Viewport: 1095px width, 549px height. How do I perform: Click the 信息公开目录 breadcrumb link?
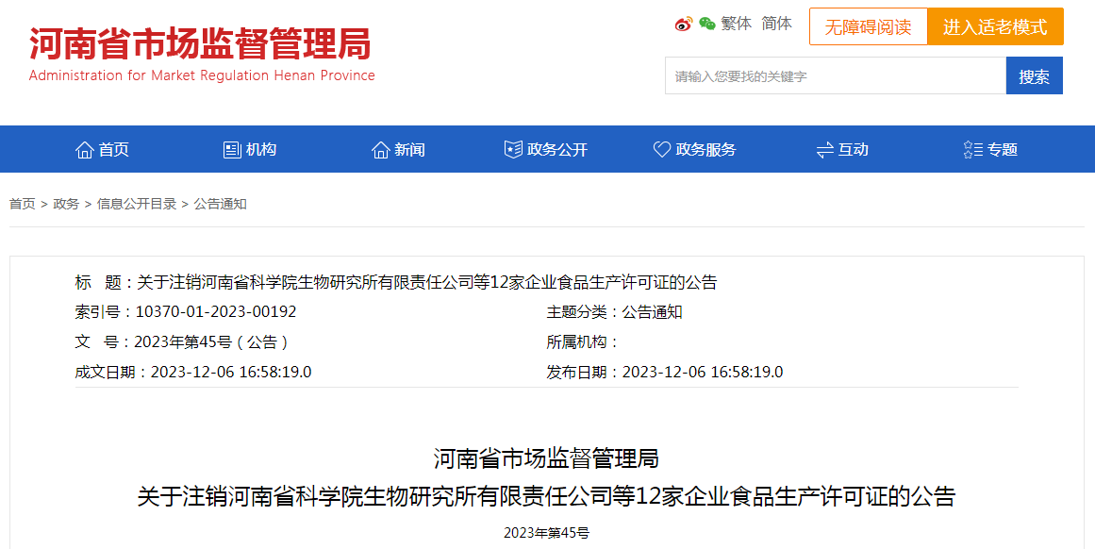(x=137, y=204)
